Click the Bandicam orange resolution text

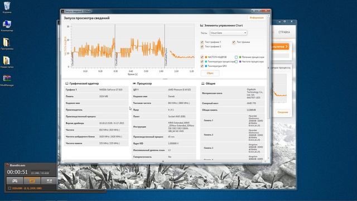click(x=27, y=188)
